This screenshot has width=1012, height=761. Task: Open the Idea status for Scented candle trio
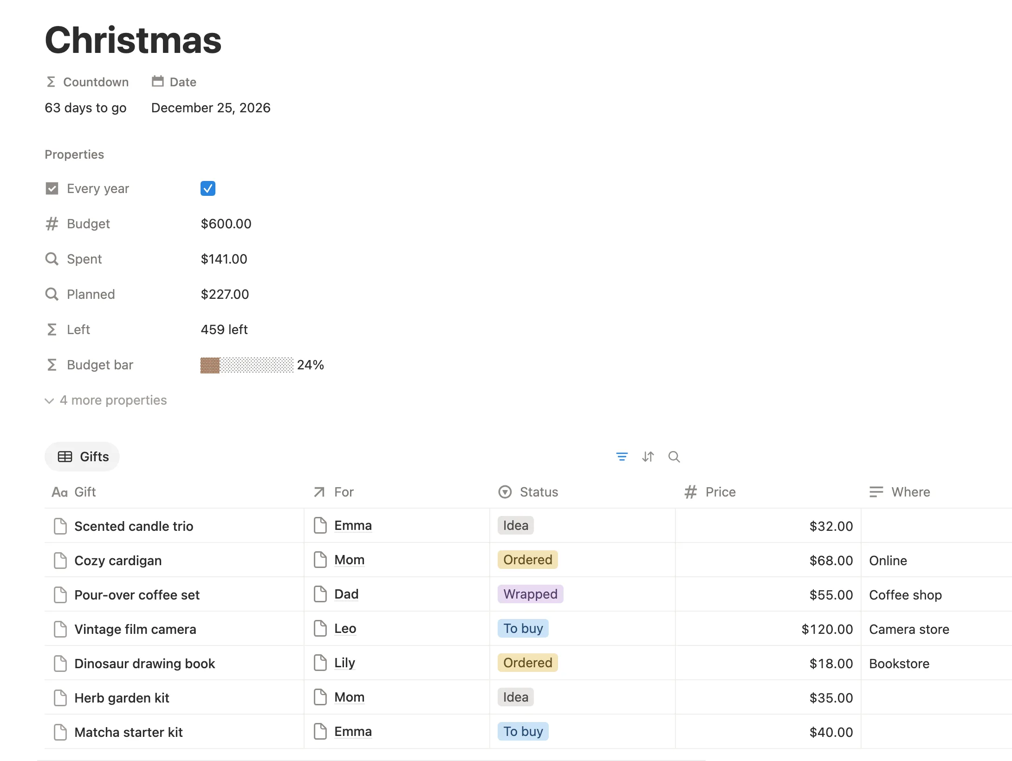point(516,525)
